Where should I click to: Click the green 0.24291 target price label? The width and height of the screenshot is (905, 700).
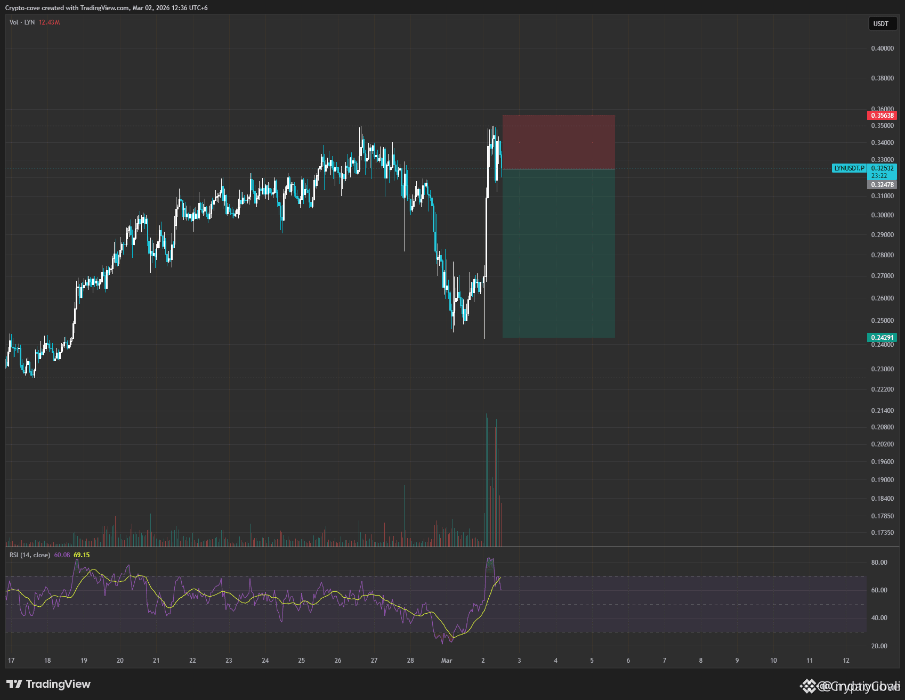coord(882,337)
